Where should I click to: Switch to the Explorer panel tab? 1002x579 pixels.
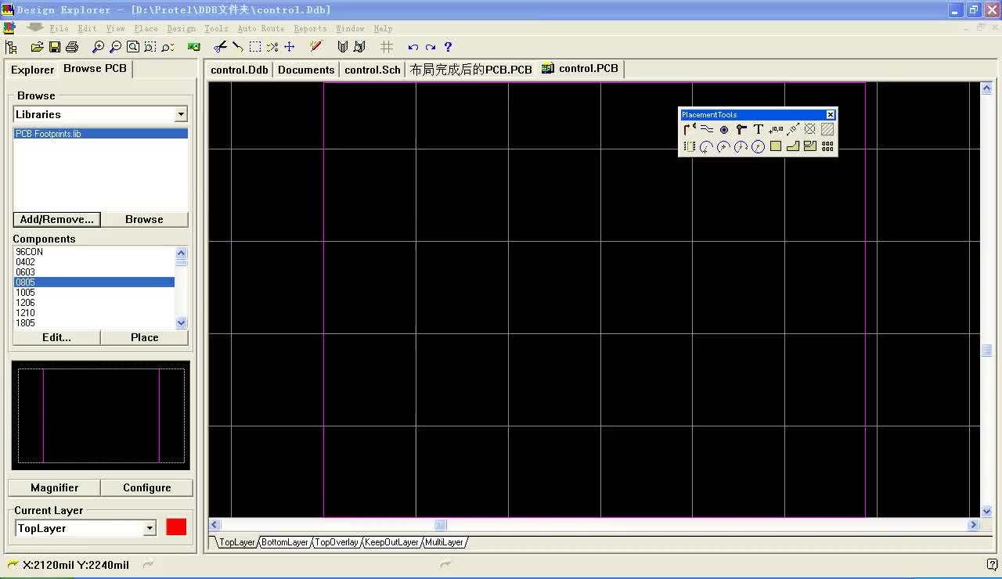pyautogui.click(x=32, y=70)
